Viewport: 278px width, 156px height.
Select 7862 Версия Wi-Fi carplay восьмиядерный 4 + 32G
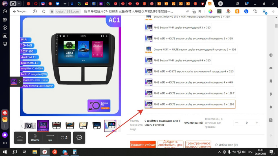[x=178, y=60]
